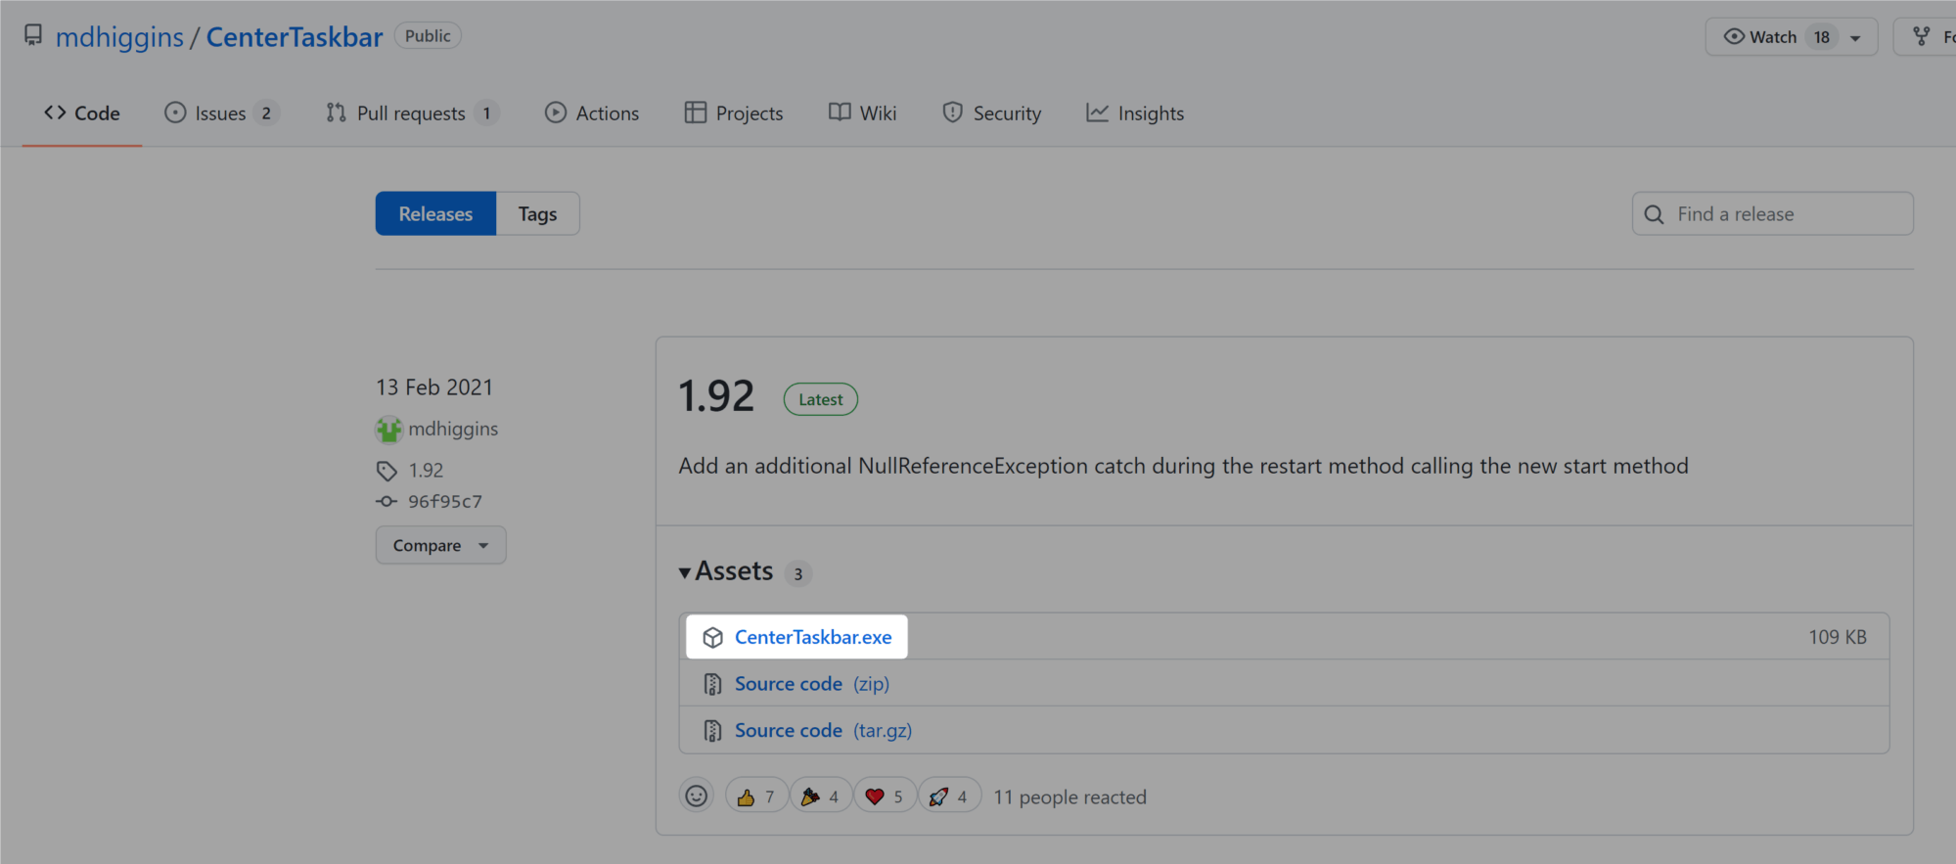Go to the Projects tab
This screenshot has height=864, width=1956.
point(734,114)
